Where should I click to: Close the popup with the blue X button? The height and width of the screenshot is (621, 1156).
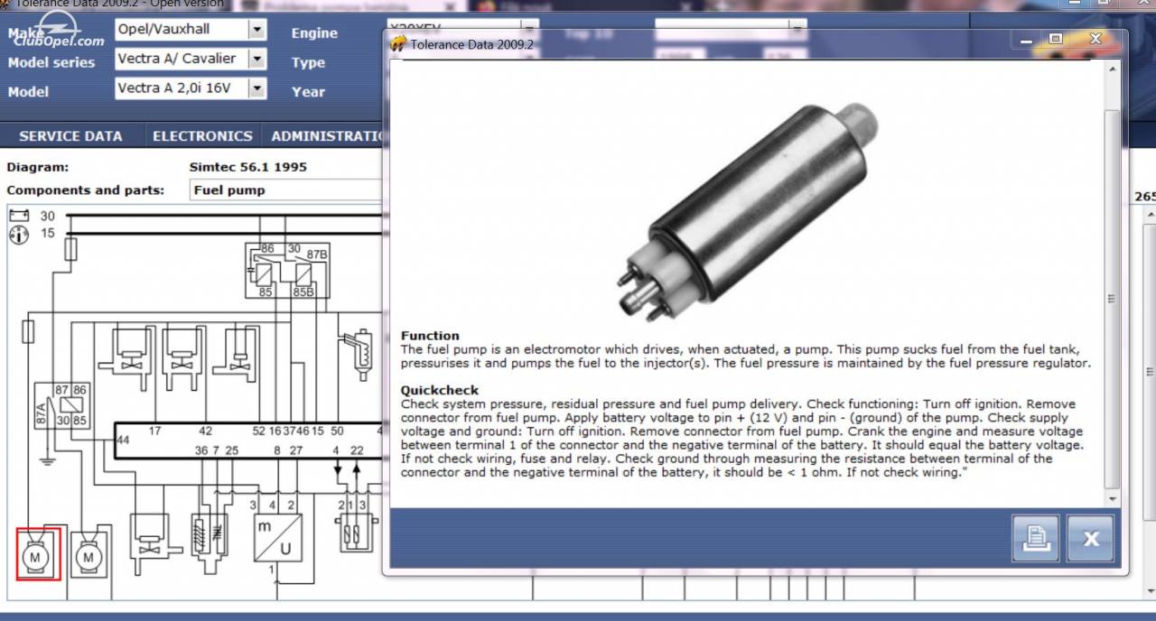click(x=1090, y=538)
